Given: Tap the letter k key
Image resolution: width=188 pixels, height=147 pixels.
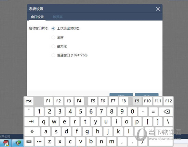Looking at the screenshot, I should [118, 131].
